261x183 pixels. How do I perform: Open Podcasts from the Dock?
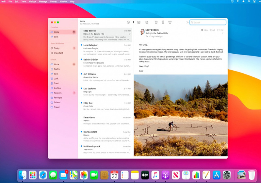166,175
